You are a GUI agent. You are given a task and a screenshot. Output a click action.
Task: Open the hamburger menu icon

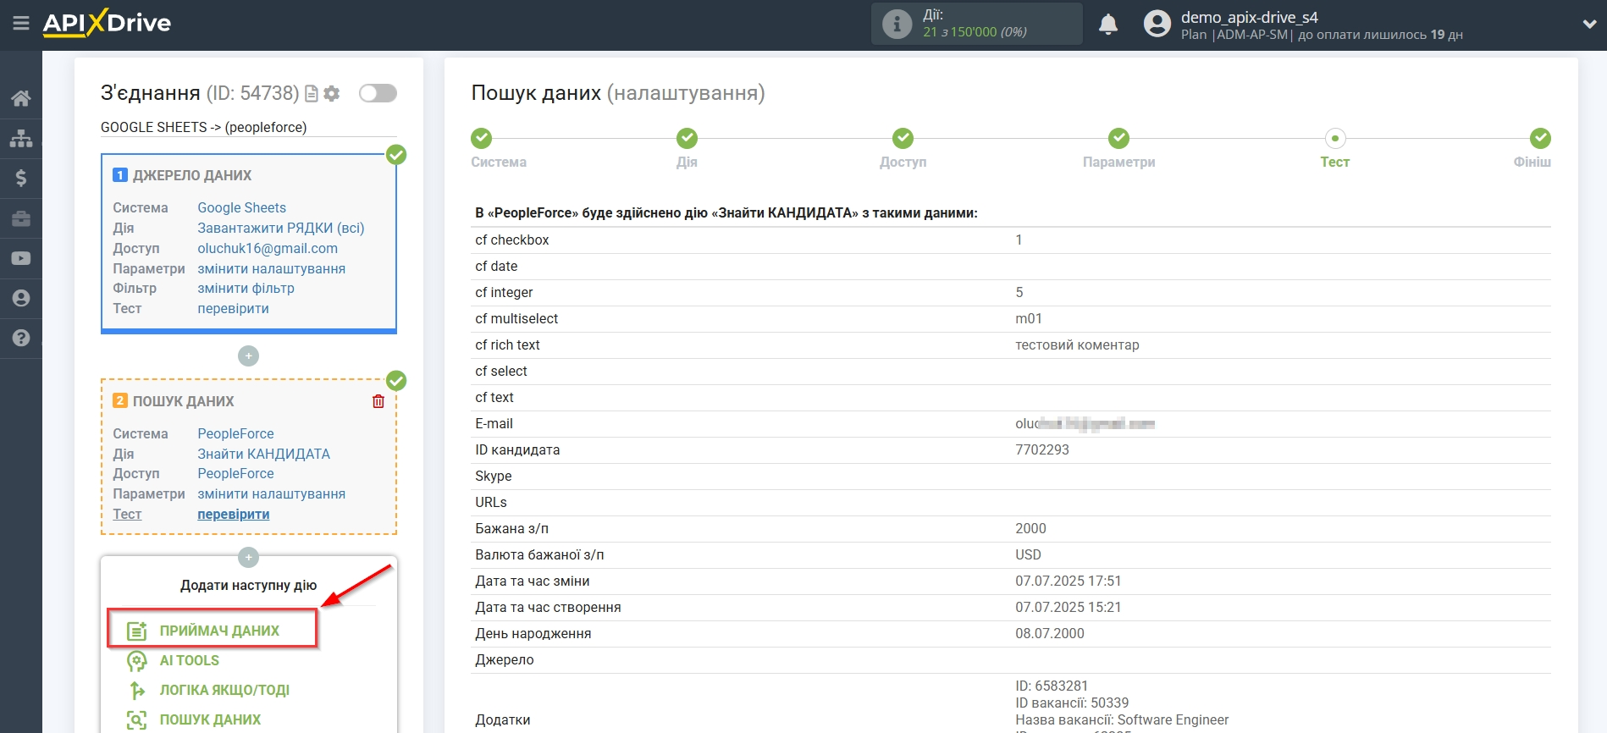point(21,24)
